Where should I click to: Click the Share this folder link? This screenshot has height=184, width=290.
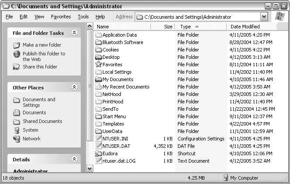(x=40, y=67)
